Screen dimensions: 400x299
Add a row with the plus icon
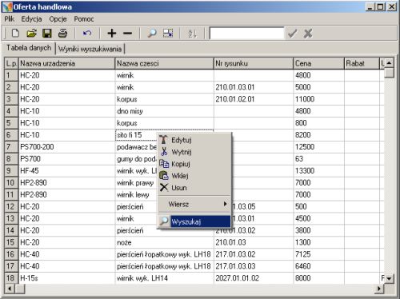(x=112, y=34)
